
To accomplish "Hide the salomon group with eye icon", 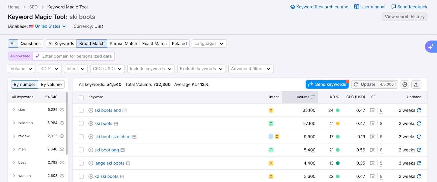I will pos(62,123).
